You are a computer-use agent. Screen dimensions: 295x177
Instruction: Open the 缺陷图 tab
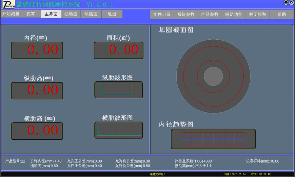tap(91, 14)
